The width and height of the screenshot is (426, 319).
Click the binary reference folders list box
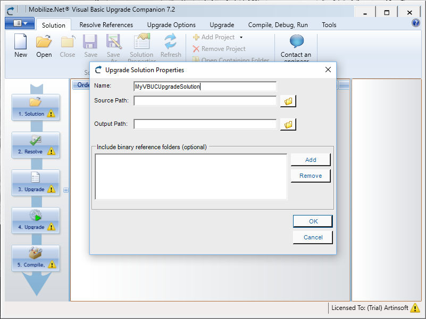coord(191,177)
